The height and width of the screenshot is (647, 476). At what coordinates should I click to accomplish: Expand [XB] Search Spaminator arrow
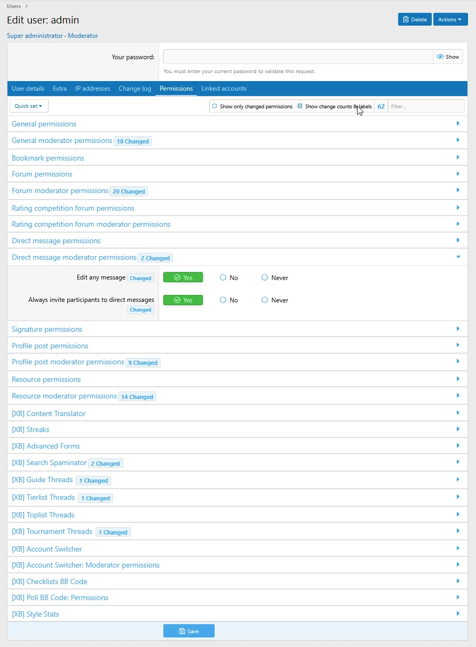click(x=458, y=462)
